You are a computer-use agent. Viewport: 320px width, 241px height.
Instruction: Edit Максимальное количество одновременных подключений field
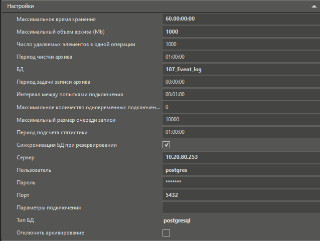click(241, 107)
